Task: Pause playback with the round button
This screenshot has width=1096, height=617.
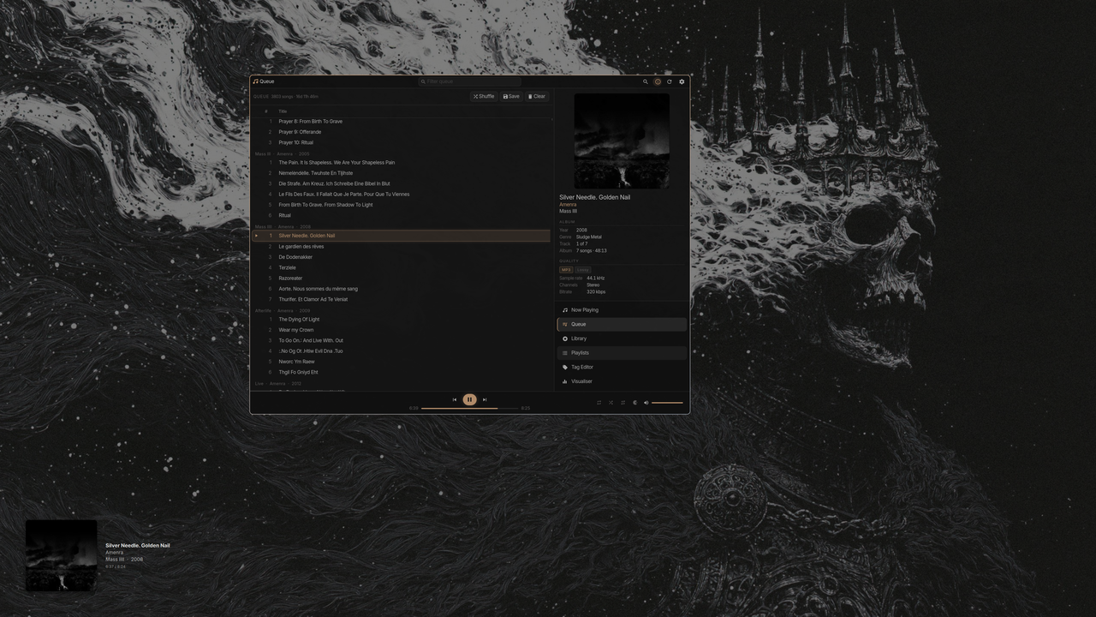Action: coord(469,399)
